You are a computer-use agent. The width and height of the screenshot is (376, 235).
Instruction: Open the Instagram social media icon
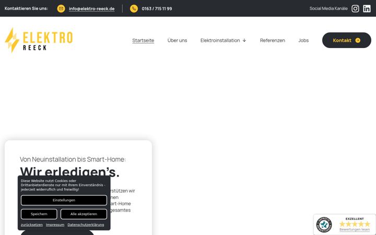(355, 9)
